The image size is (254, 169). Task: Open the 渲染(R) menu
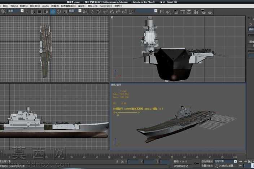pyautogui.click(x=82, y=6)
